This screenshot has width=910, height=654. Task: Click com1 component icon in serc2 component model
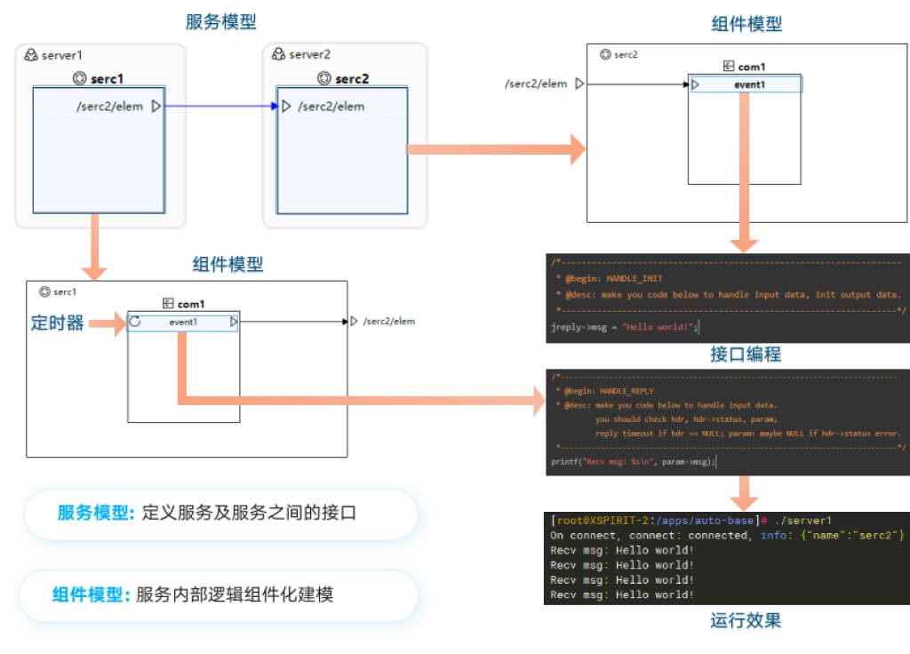[729, 66]
